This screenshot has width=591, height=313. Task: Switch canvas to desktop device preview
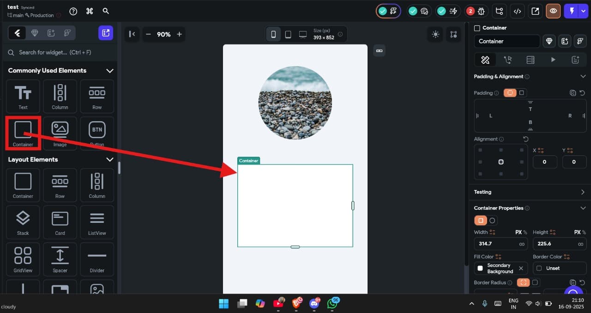coord(302,34)
